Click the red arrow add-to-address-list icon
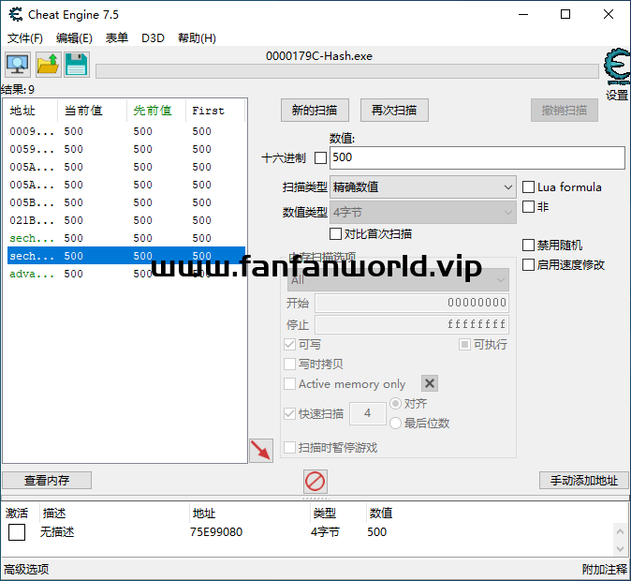 [x=261, y=451]
